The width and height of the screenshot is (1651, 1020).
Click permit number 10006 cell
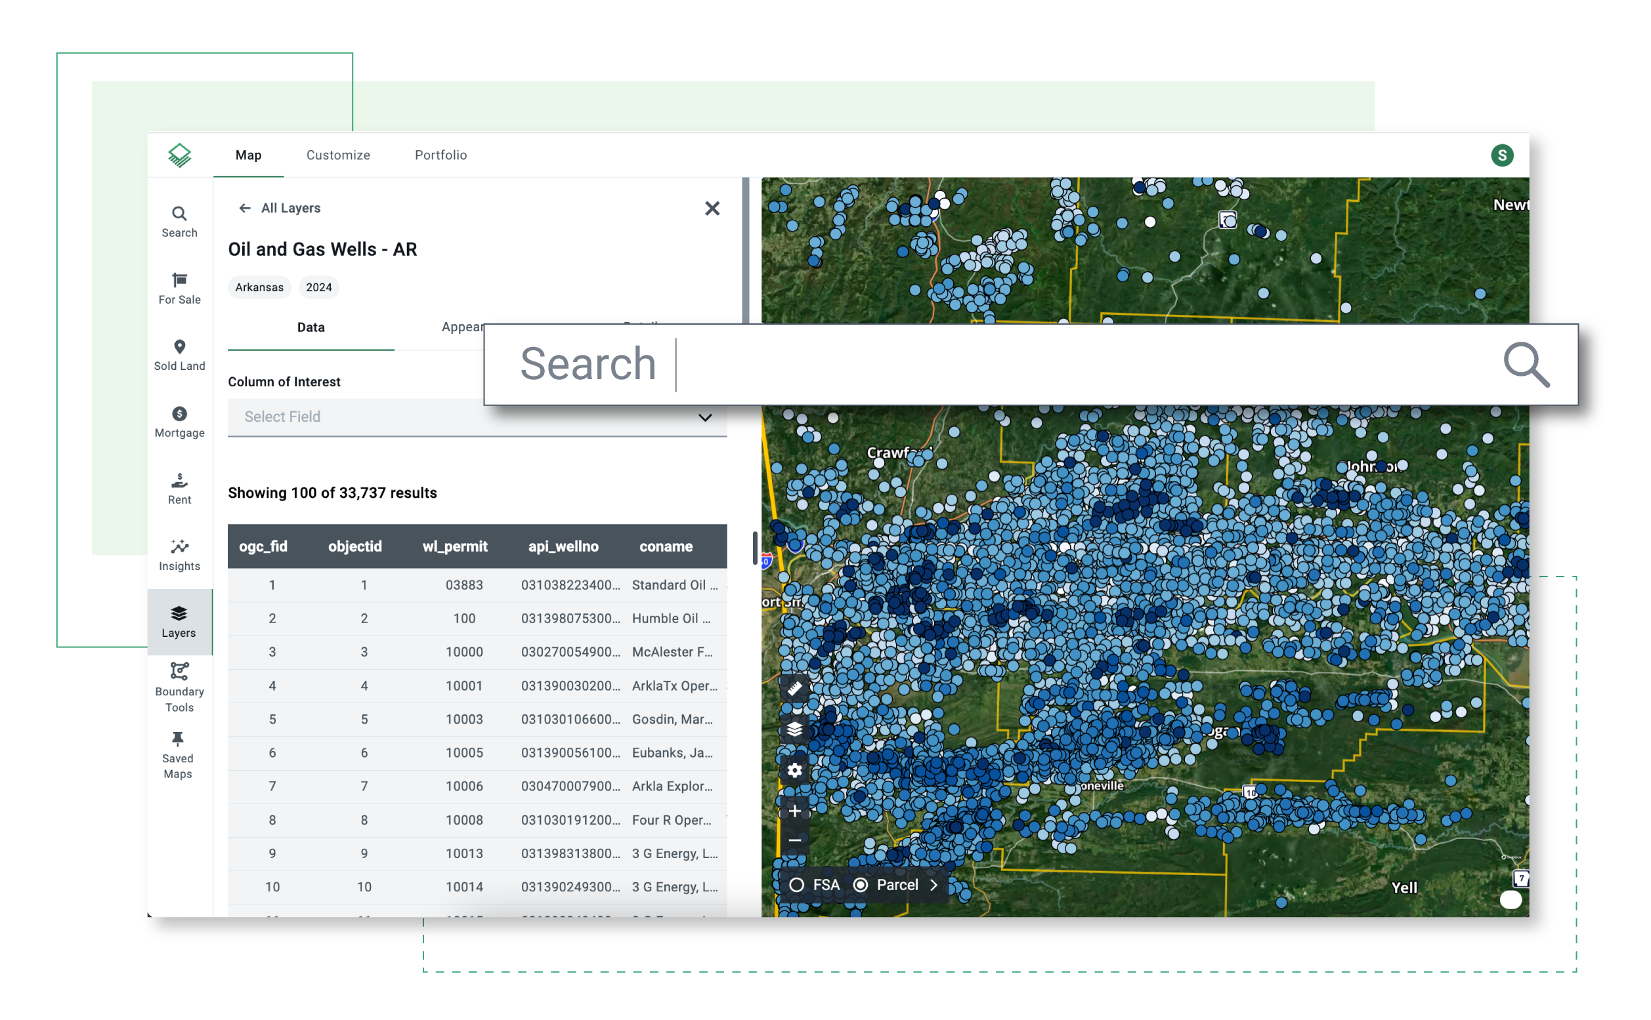click(x=464, y=786)
